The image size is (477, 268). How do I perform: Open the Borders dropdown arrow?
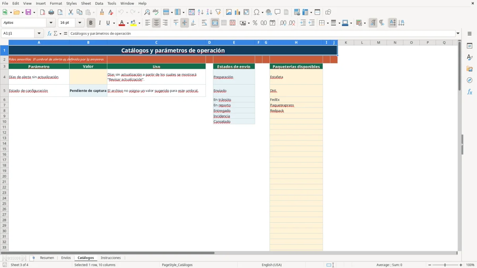point(328,23)
